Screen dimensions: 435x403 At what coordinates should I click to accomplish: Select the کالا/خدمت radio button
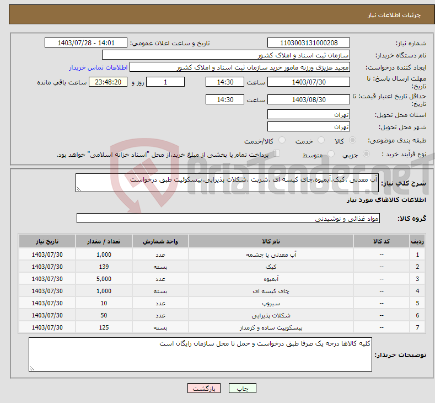click(282, 140)
